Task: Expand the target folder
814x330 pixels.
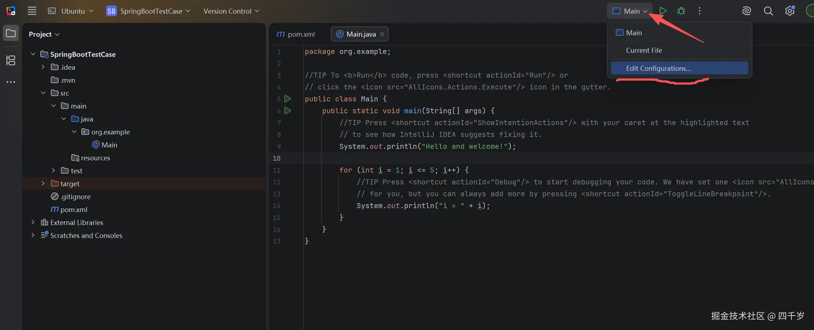Action: click(x=43, y=184)
